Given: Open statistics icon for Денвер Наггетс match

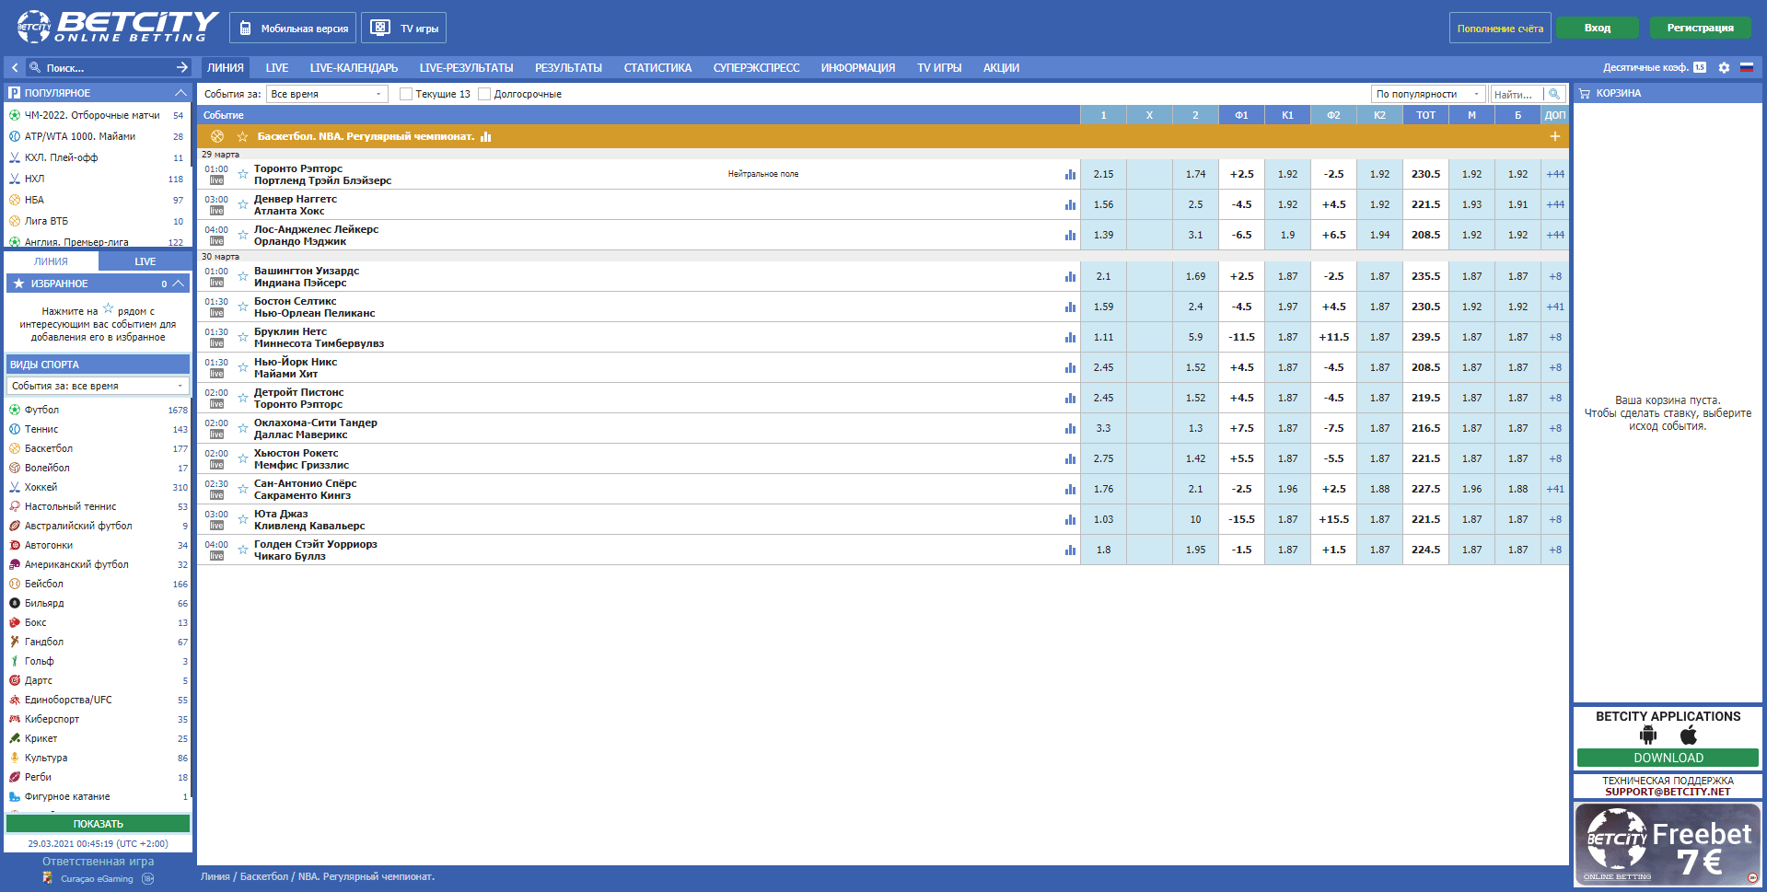Looking at the screenshot, I should (x=1070, y=205).
